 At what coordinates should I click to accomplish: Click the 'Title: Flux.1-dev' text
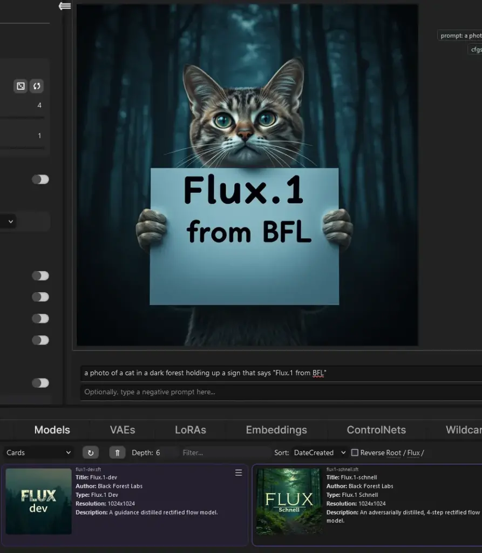click(96, 477)
